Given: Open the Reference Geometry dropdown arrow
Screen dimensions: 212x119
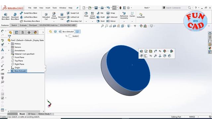Looking at the screenshot, I should click(124, 21).
